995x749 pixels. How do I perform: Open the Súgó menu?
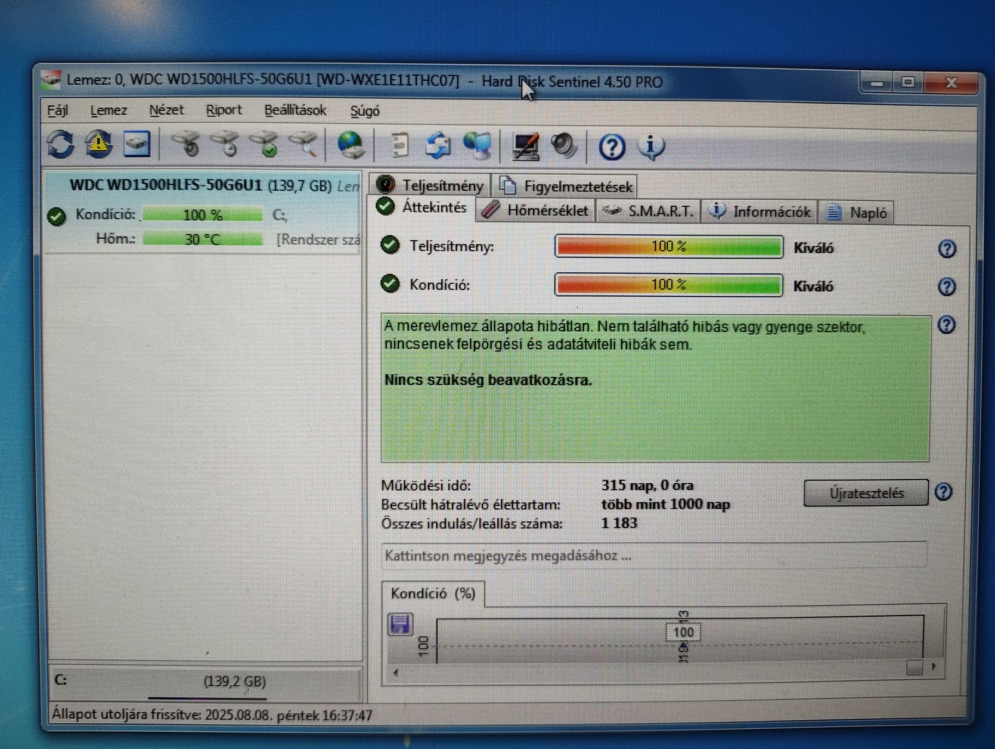pyautogui.click(x=365, y=111)
